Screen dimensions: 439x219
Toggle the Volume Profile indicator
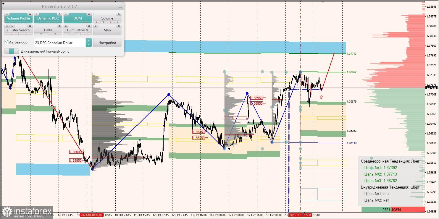(18, 18)
